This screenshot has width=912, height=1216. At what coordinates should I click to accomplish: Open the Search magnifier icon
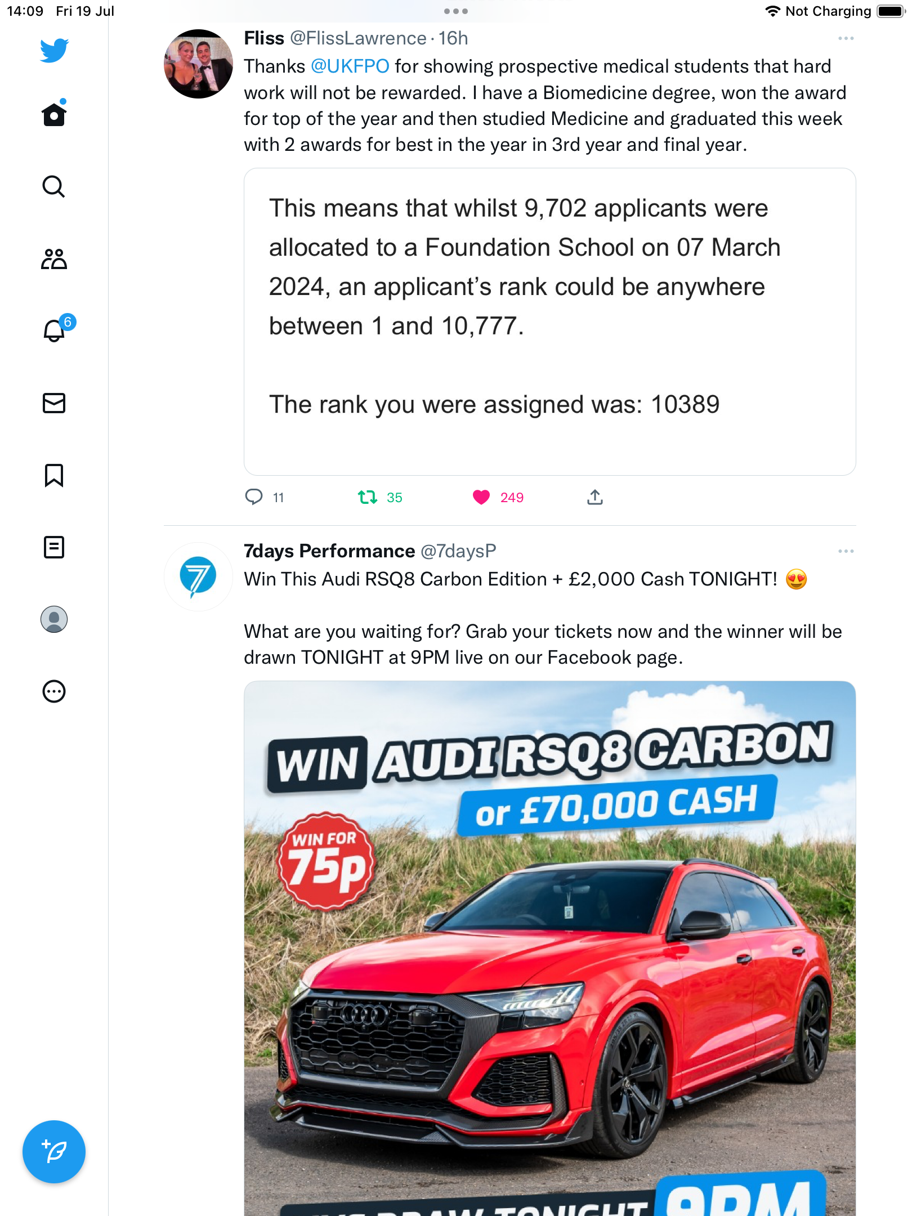pos(54,186)
